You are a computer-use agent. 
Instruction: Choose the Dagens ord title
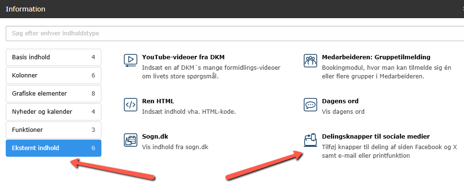[x=340, y=101]
